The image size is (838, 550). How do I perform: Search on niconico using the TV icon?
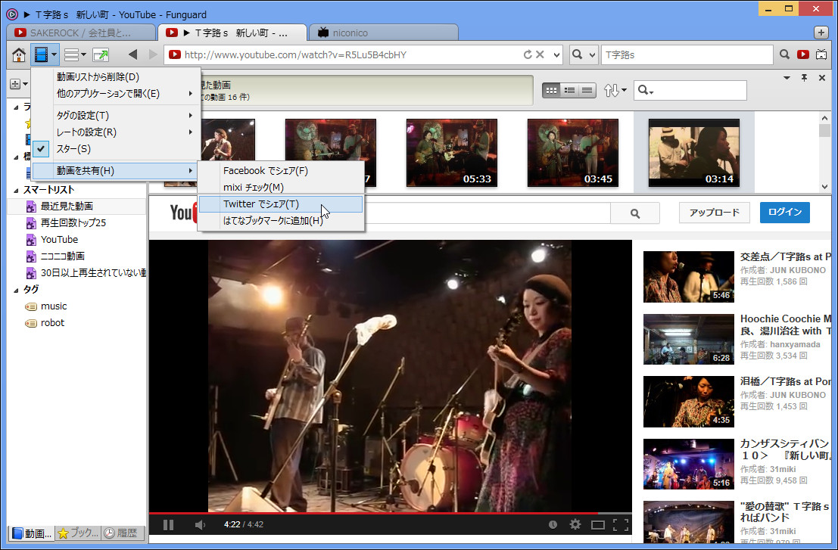tap(821, 54)
